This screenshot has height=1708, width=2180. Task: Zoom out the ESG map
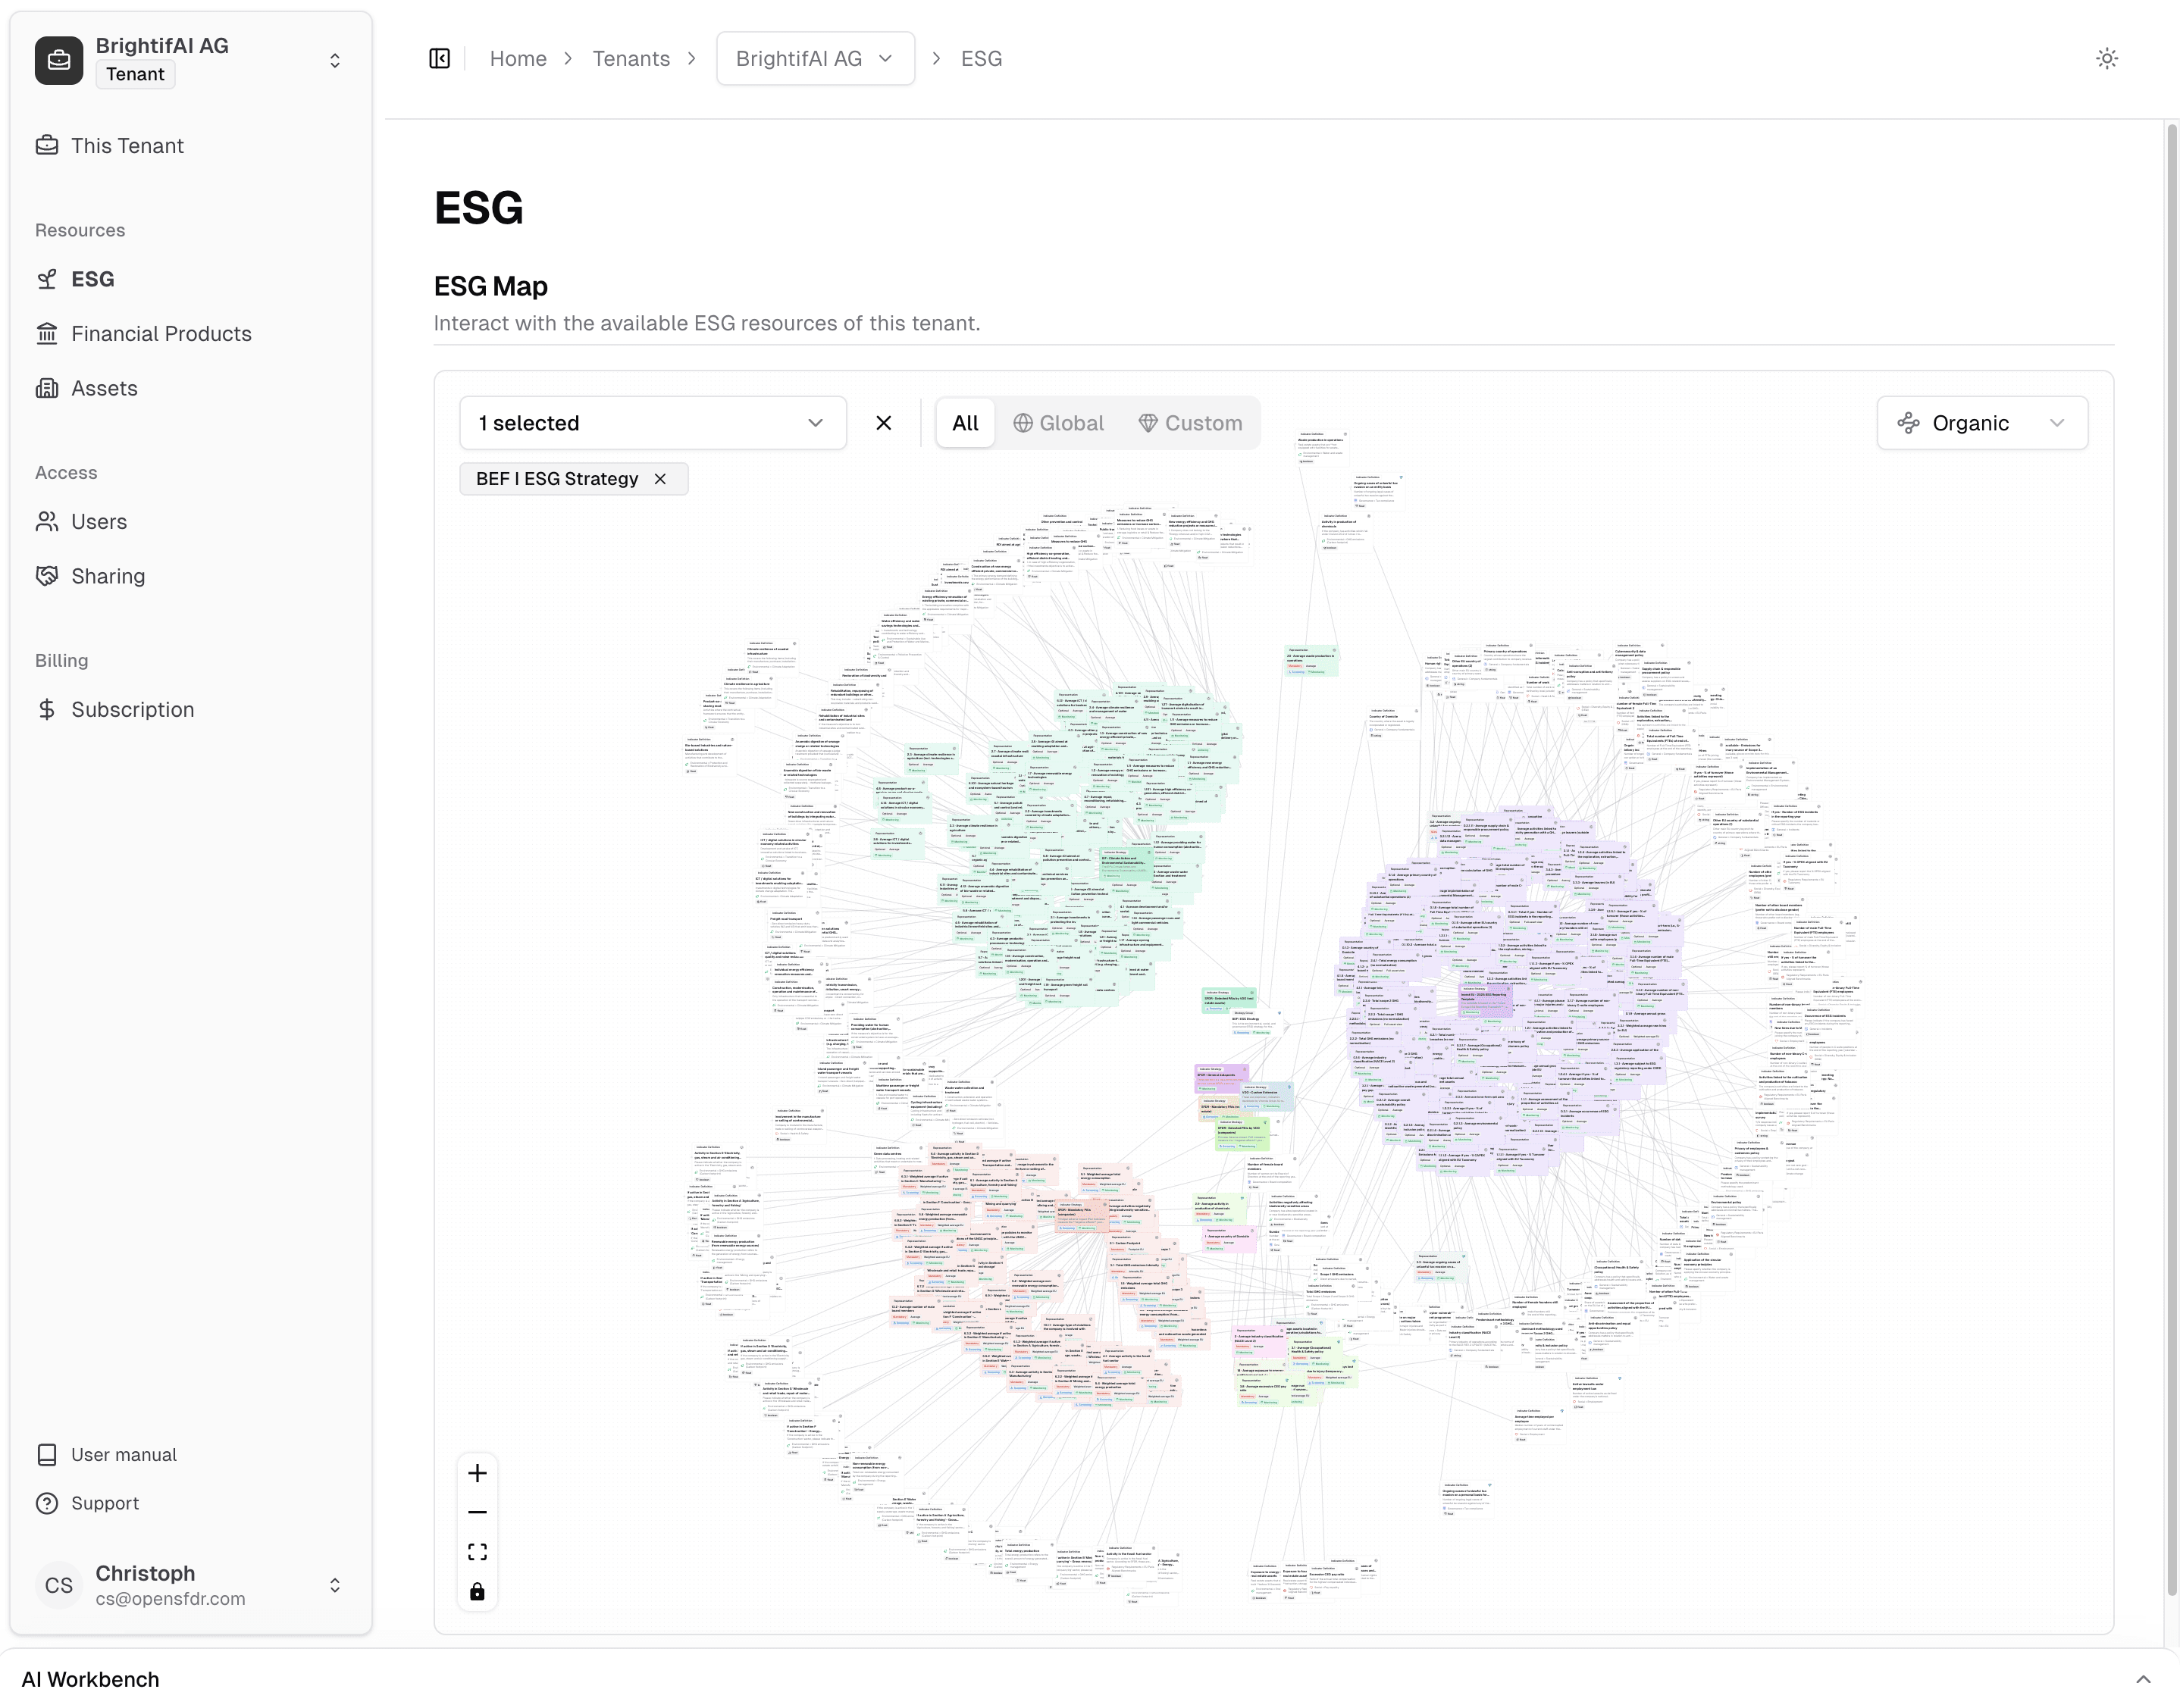click(478, 1512)
